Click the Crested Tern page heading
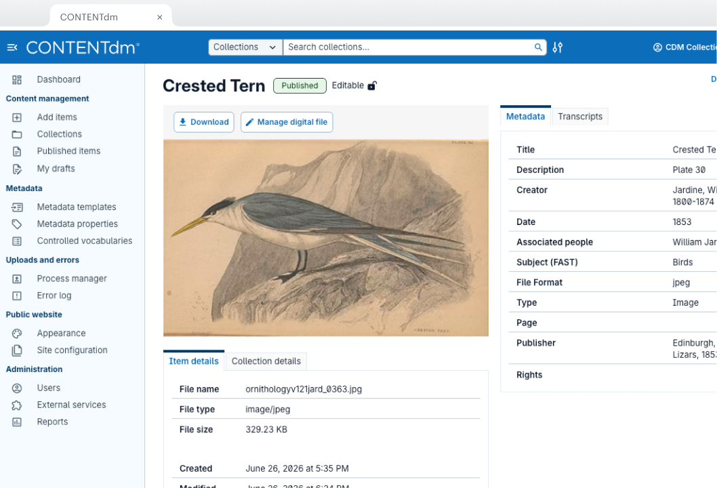Viewport: 717px width, 488px height. [213, 86]
